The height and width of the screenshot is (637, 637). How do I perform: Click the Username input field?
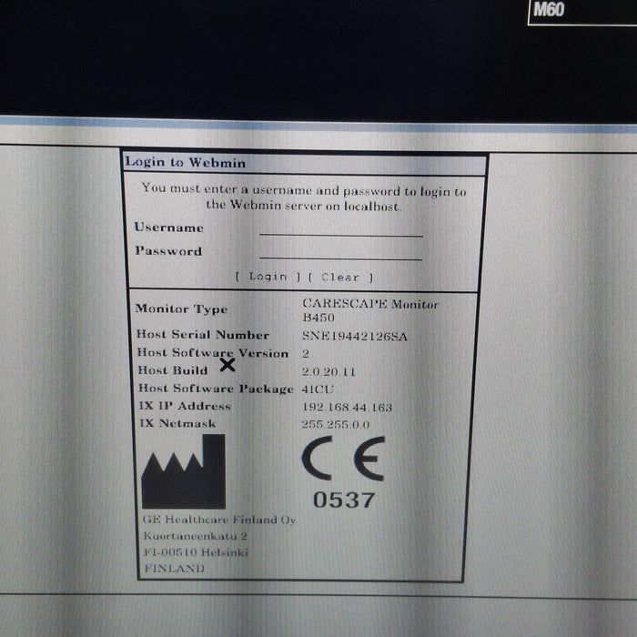click(x=341, y=228)
